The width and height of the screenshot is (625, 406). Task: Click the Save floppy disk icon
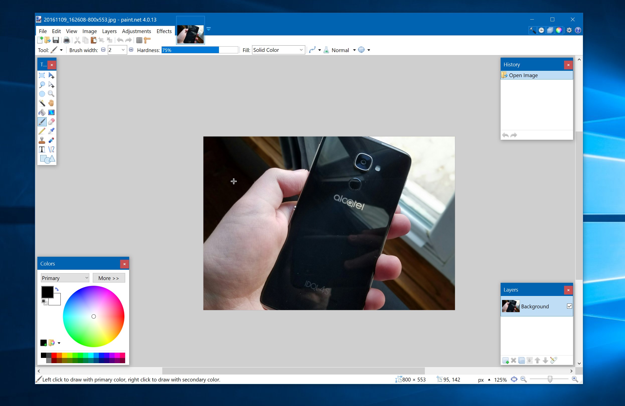[56, 40]
